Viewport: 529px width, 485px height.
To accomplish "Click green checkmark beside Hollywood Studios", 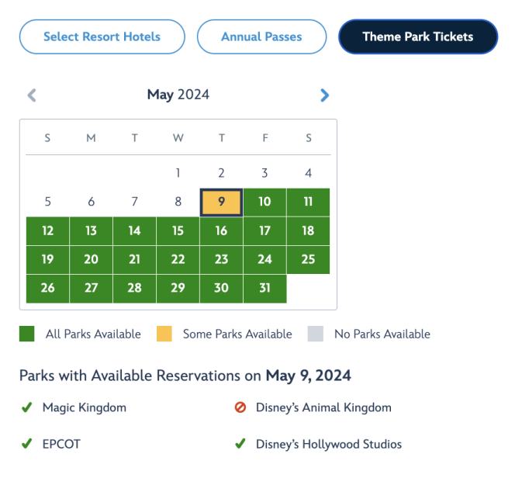I will click(x=240, y=445).
